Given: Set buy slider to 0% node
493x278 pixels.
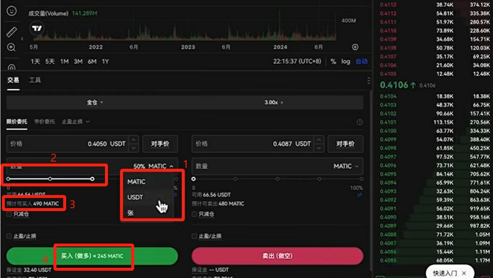Looking at the screenshot, I should [x=8, y=179].
